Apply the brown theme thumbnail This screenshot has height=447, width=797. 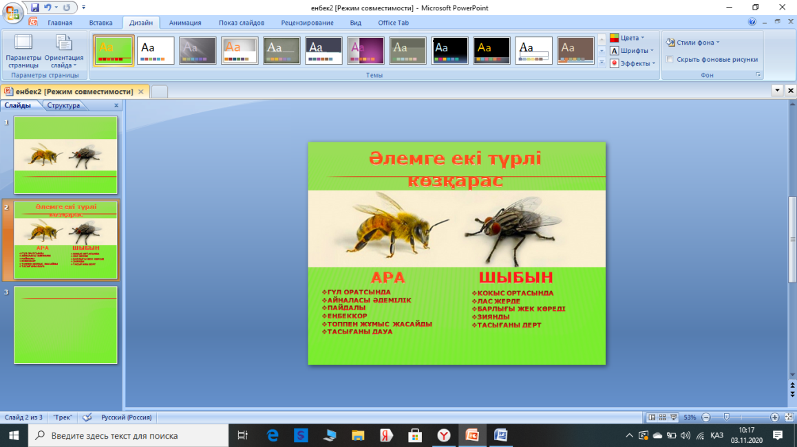pos(575,50)
